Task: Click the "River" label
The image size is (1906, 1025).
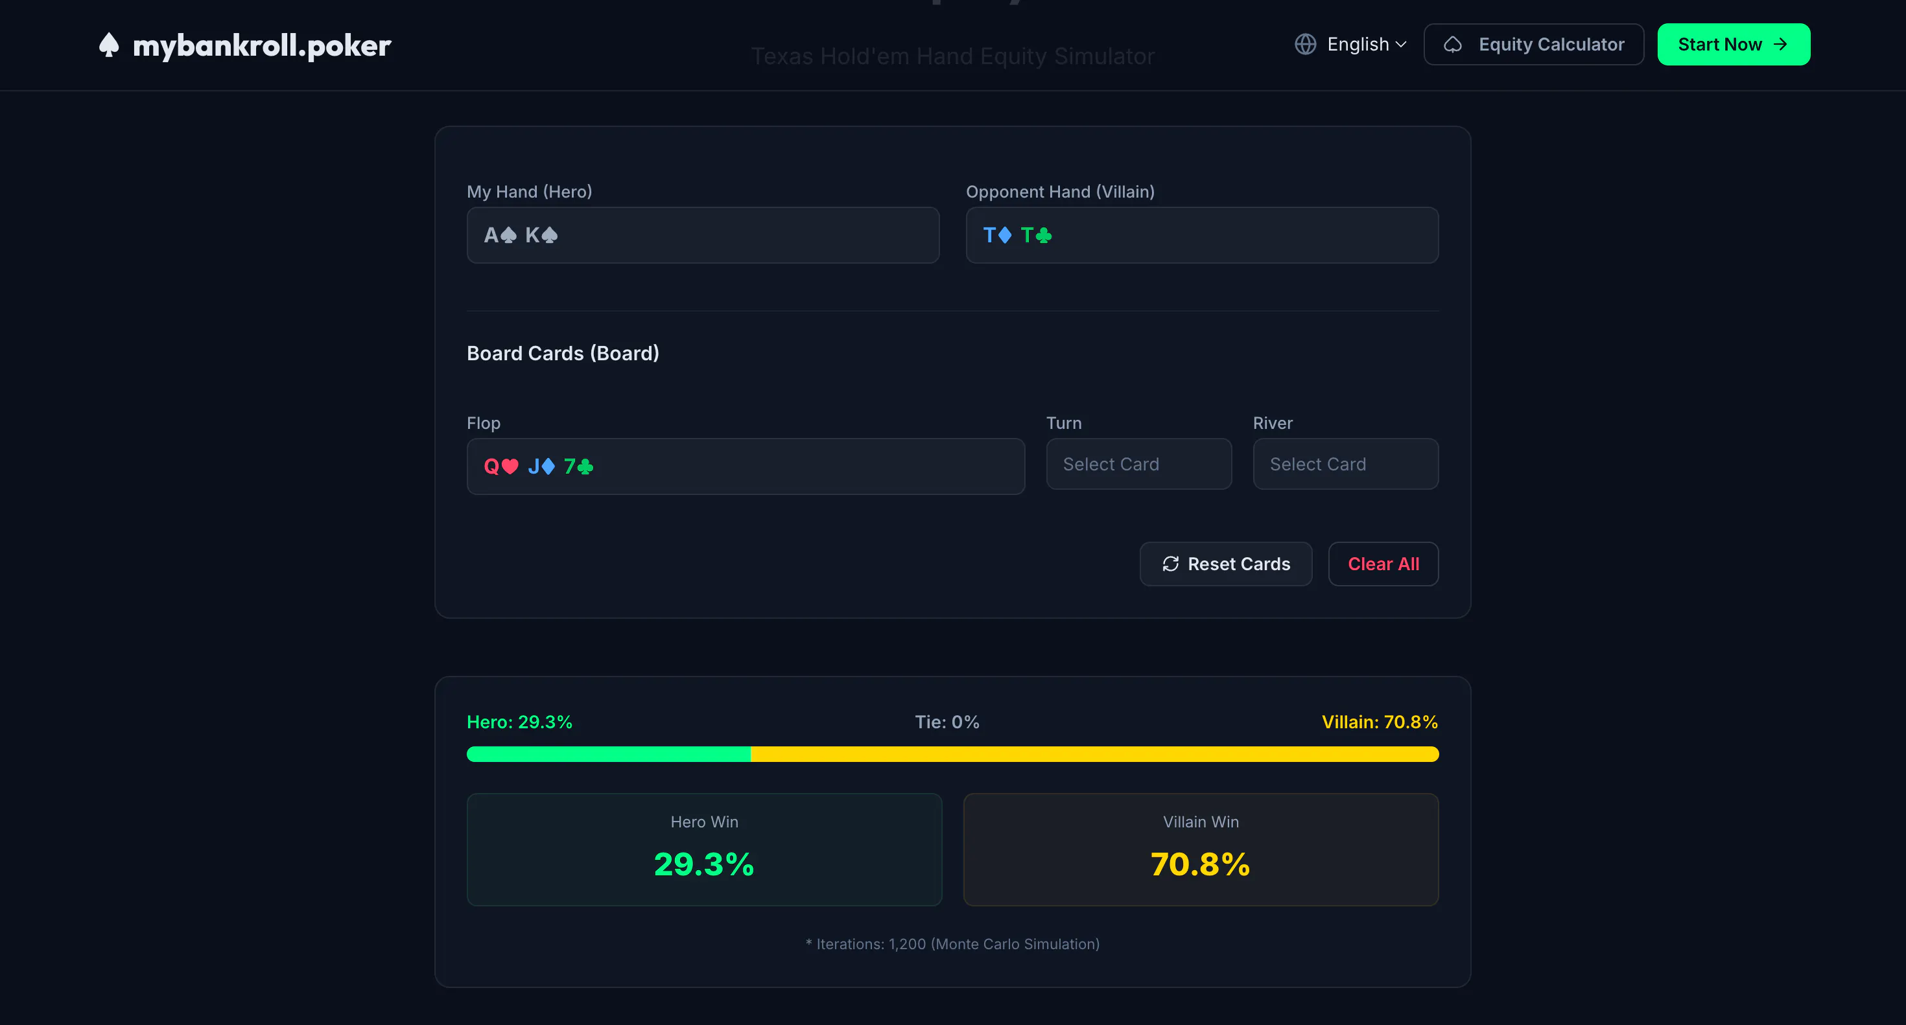Action: click(x=1273, y=423)
